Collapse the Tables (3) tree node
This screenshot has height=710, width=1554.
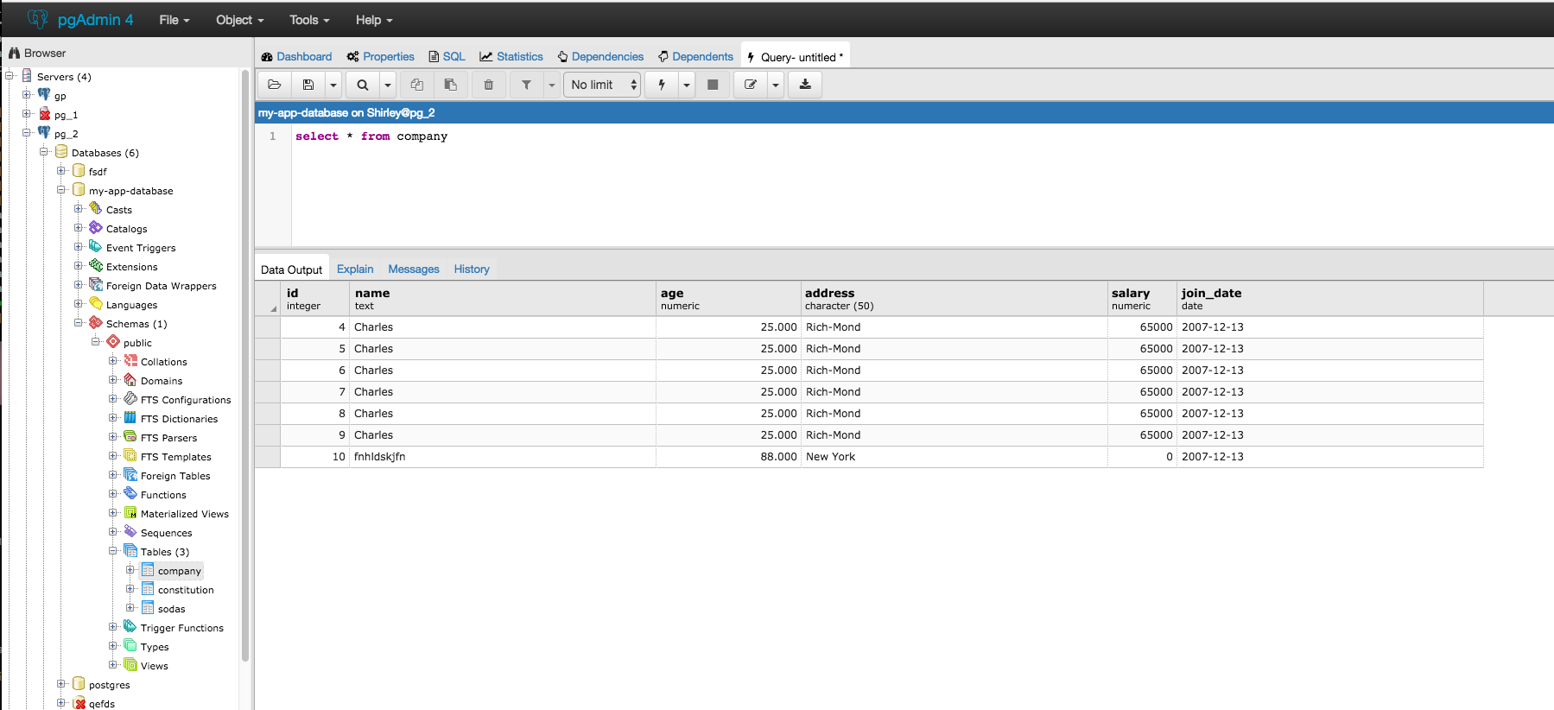[113, 551]
